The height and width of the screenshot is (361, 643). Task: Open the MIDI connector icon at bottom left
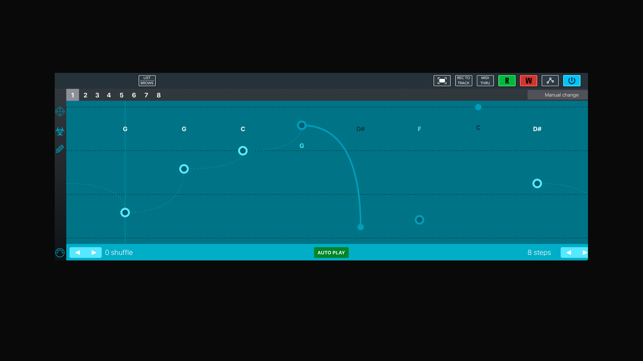[x=60, y=253]
